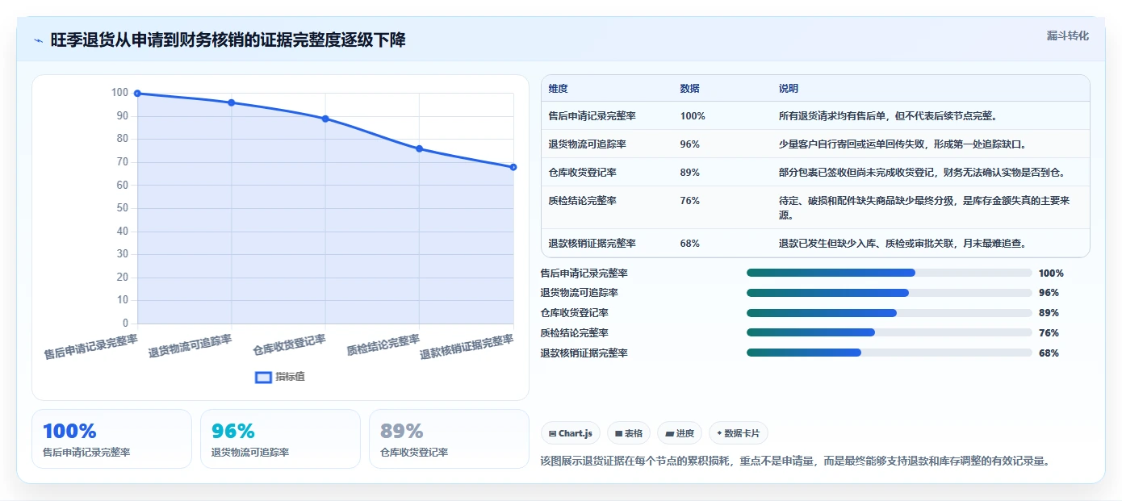The height and width of the screenshot is (501, 1122).
Task: Click the 退款核销证据完整率 progress bar
Action: (890, 353)
